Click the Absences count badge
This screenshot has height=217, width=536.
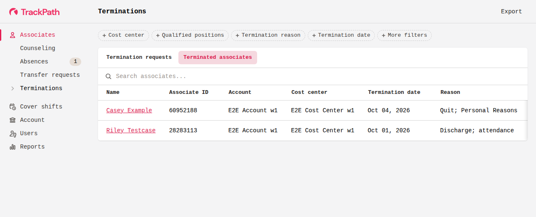pyautogui.click(x=75, y=62)
